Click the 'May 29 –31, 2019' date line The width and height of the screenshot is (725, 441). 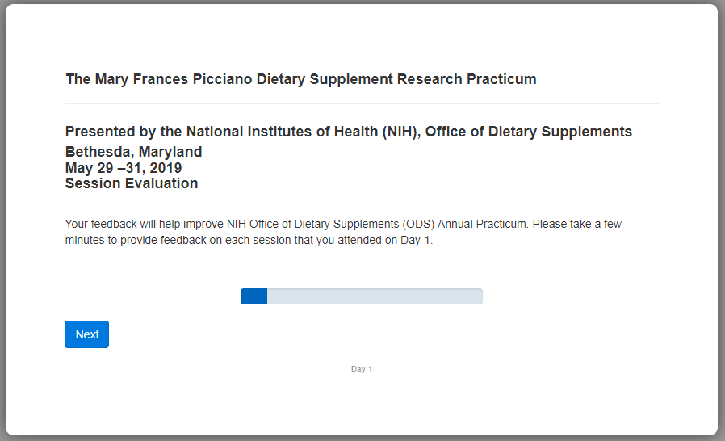click(x=123, y=168)
